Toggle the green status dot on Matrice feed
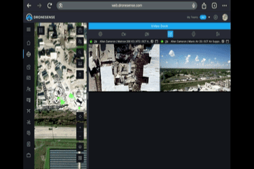 click(x=91, y=42)
